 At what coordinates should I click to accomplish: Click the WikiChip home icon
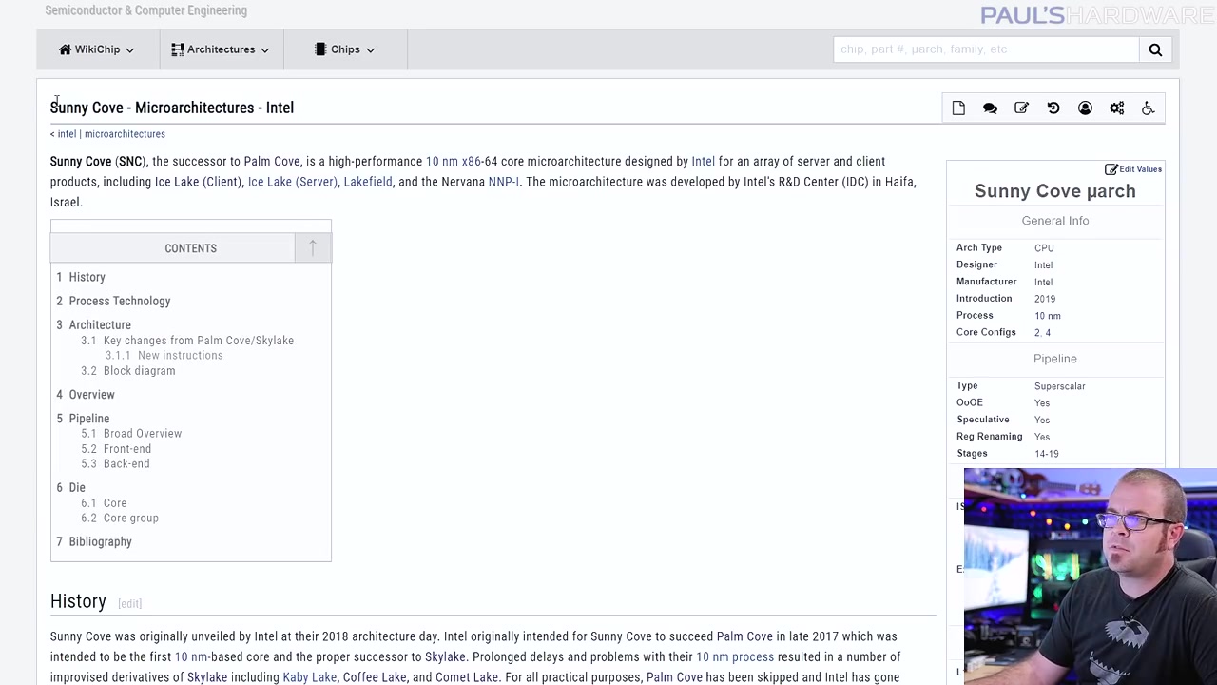click(65, 49)
